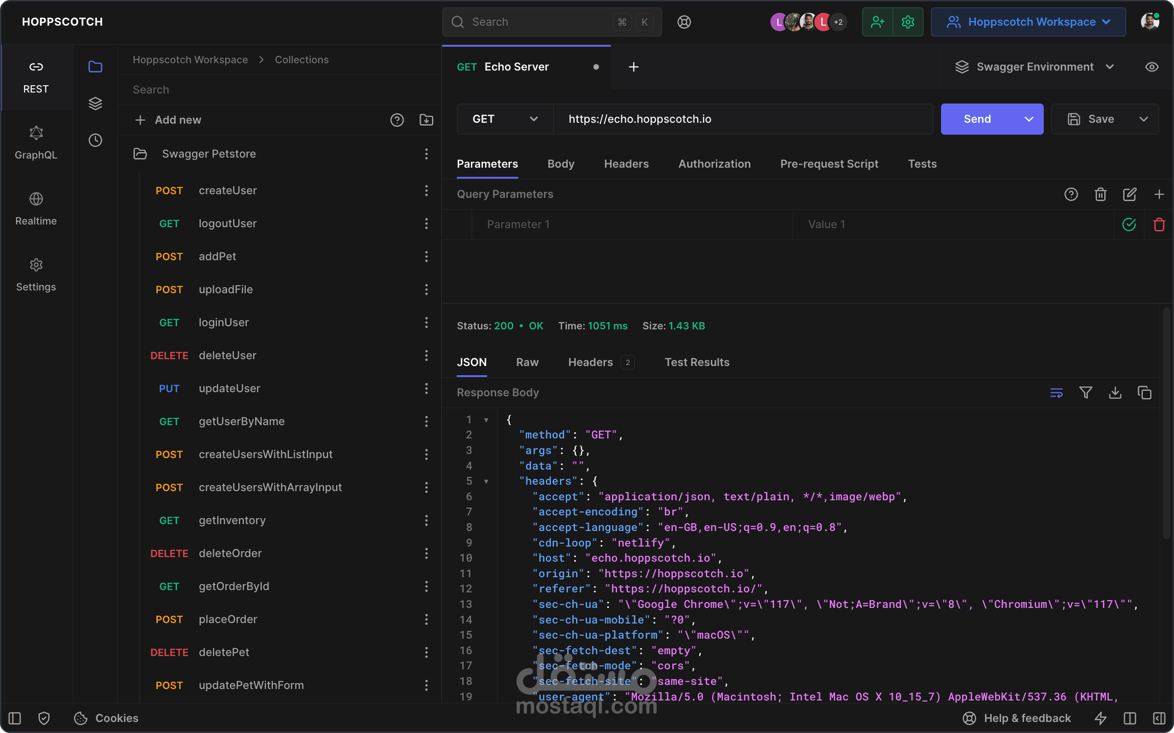Open the GET method dropdown
This screenshot has width=1174, height=733.
tap(504, 119)
